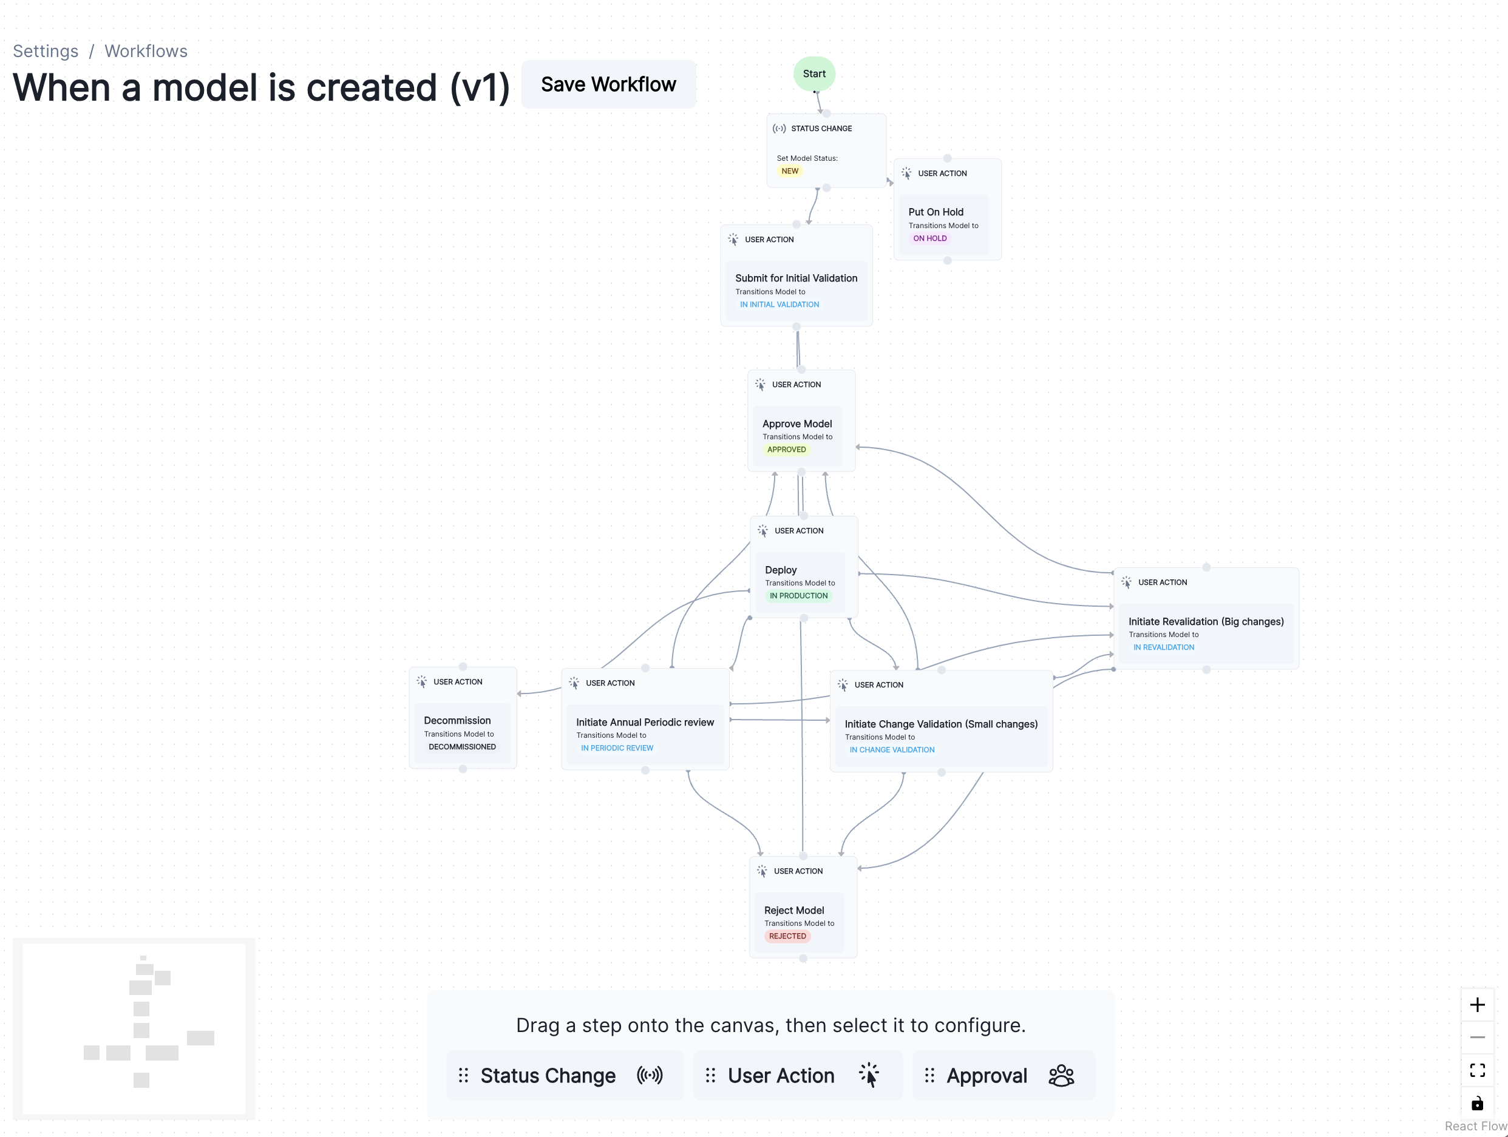Click the cursor icon on the Reject Model node
The image size is (1508, 1137).
point(761,870)
